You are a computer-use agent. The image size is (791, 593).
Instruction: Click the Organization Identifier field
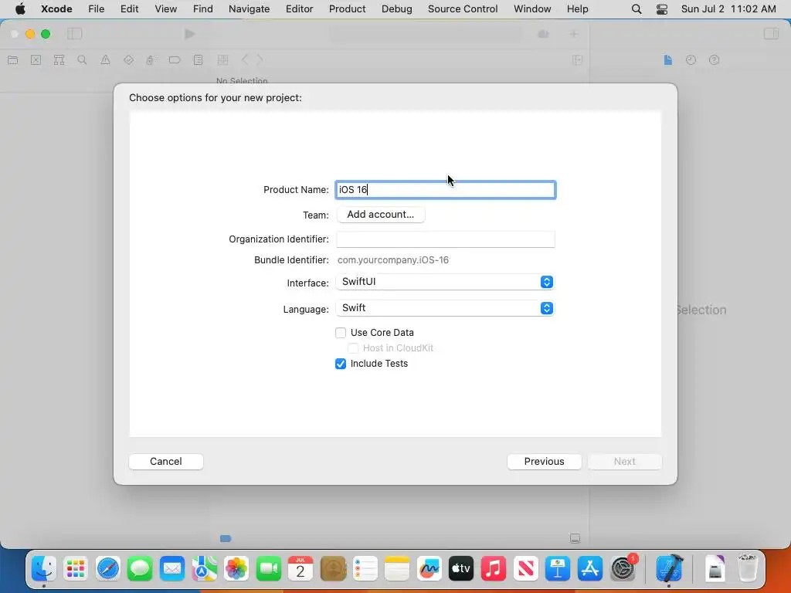pyautogui.click(x=446, y=239)
